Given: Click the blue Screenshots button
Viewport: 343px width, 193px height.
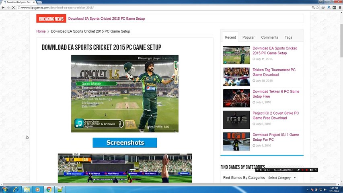Looking at the screenshot, I should 125,143.
